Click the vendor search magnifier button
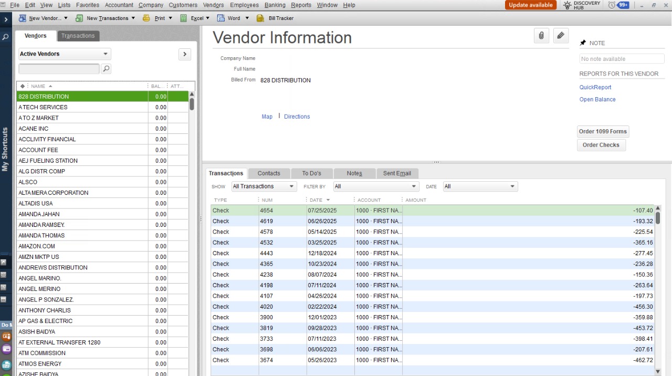The height and width of the screenshot is (376, 672). [106, 69]
